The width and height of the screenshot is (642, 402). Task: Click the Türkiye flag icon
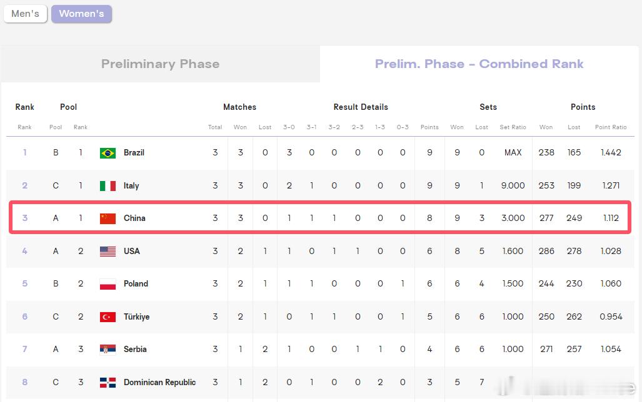pos(108,317)
